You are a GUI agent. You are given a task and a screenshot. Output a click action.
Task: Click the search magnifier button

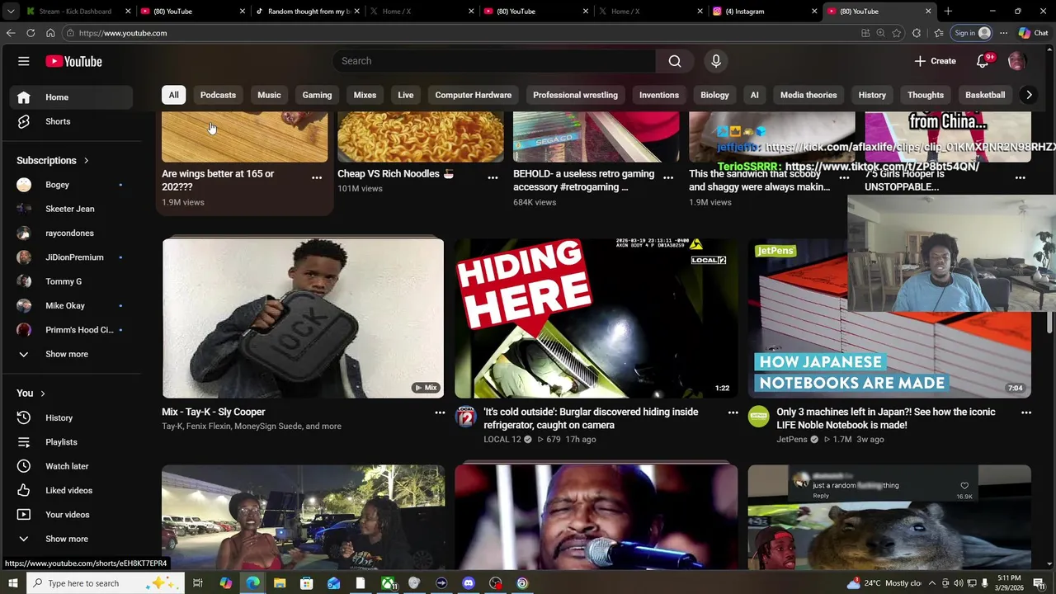pyautogui.click(x=675, y=61)
